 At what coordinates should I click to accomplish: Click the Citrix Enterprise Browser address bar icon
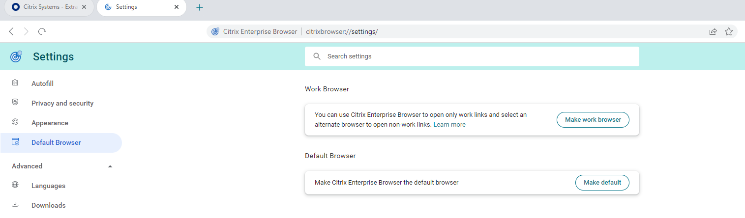215,31
